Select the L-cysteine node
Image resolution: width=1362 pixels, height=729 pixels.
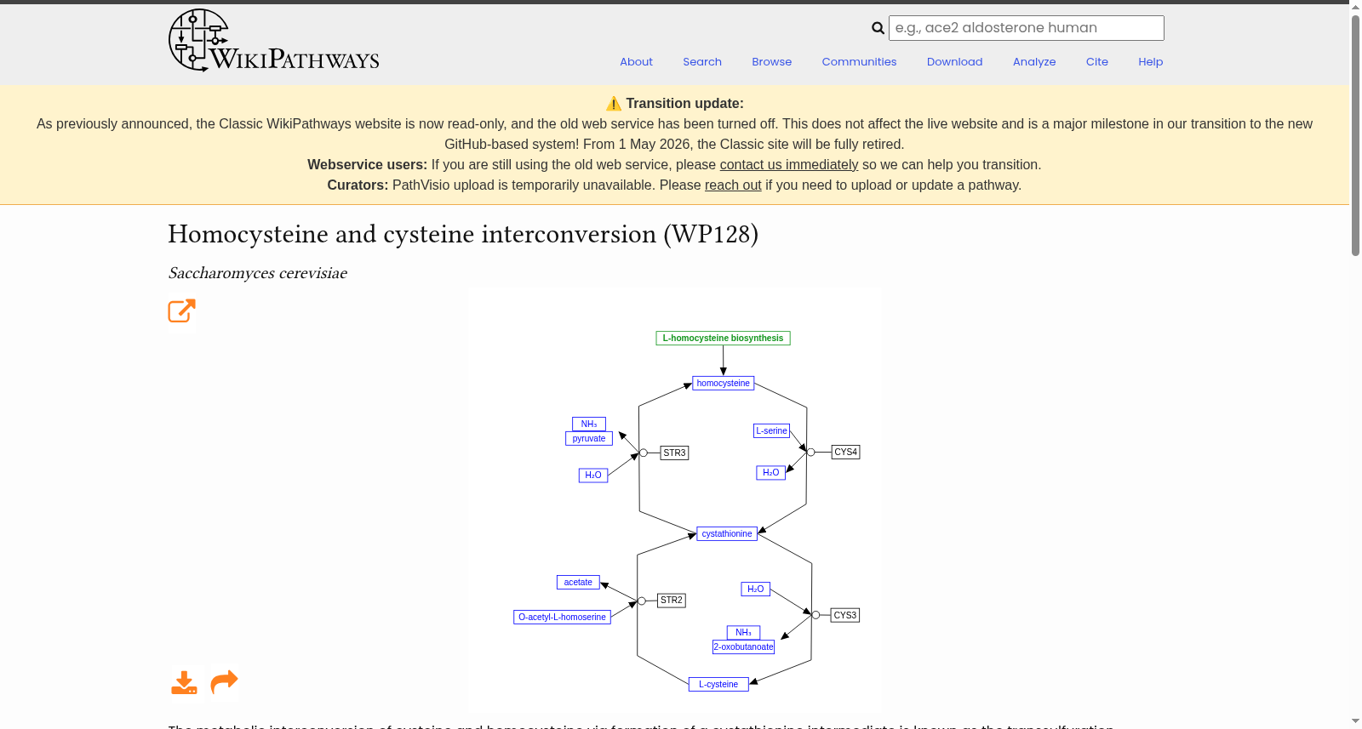tap(718, 685)
